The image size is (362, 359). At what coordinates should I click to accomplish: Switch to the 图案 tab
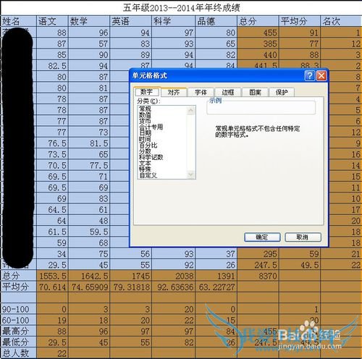pos(255,92)
